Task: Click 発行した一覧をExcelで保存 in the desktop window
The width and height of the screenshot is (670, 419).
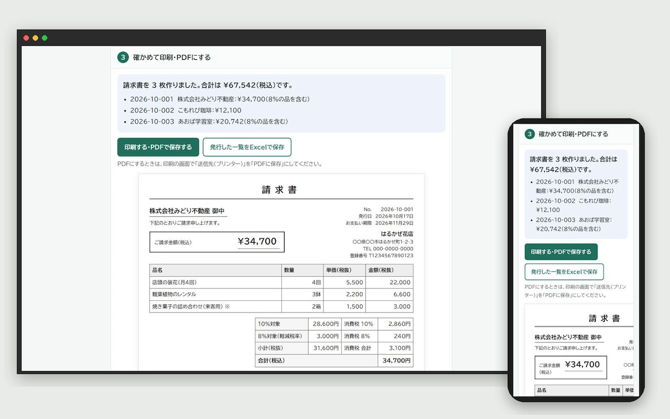Action: click(247, 147)
